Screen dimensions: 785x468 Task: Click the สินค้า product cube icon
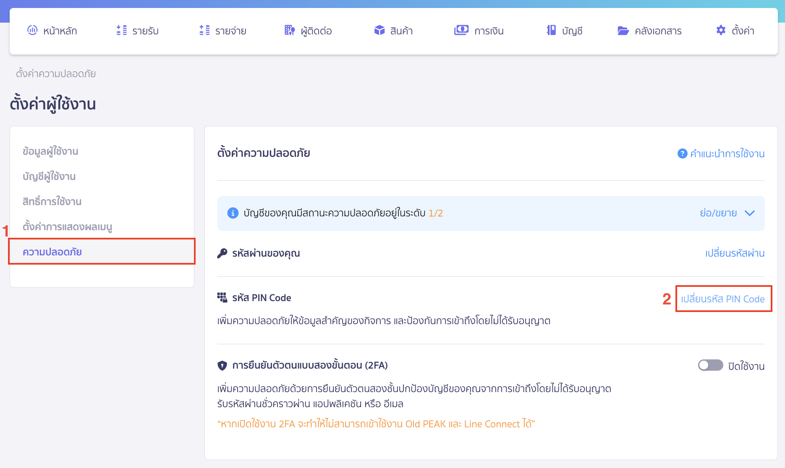coord(379,30)
